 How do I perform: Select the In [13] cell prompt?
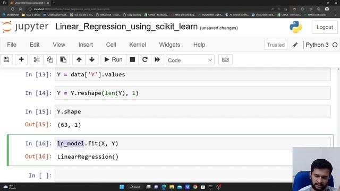click(38, 74)
